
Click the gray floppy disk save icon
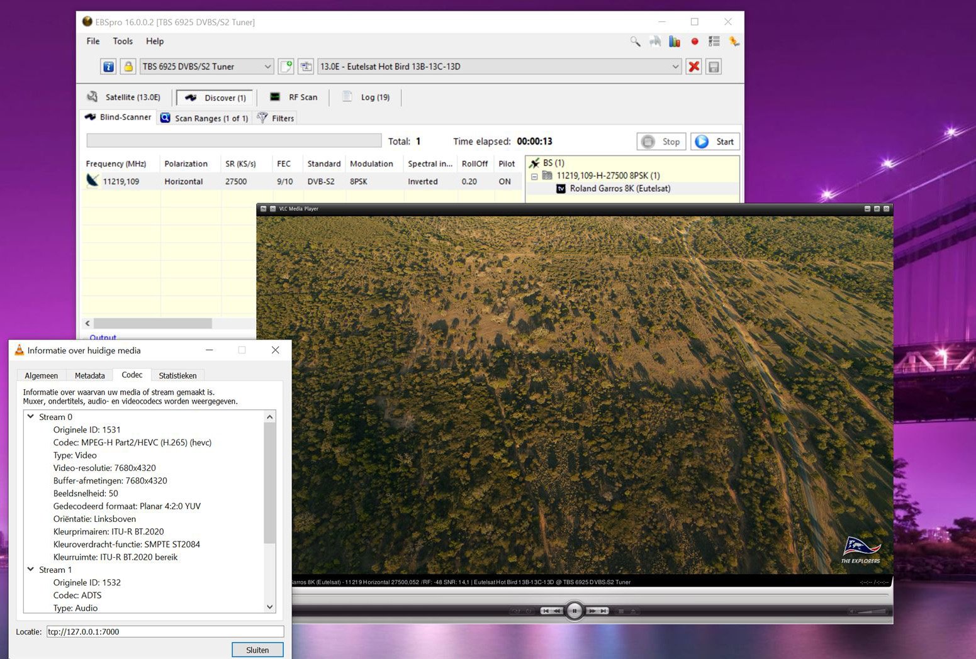tap(714, 67)
